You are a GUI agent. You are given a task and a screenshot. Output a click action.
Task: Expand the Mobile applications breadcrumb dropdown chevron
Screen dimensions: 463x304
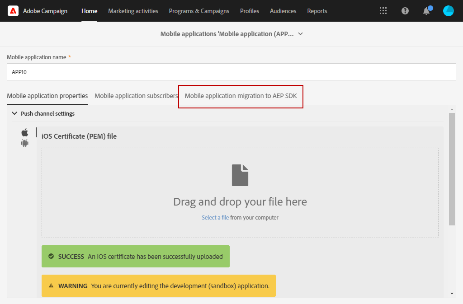[301, 34]
